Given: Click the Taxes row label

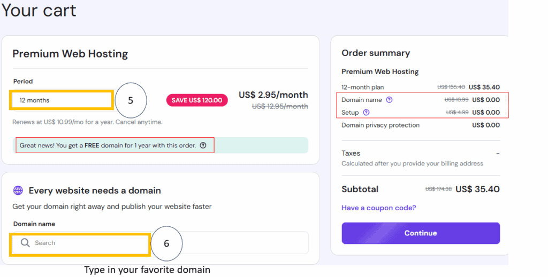Looking at the screenshot, I should point(351,153).
